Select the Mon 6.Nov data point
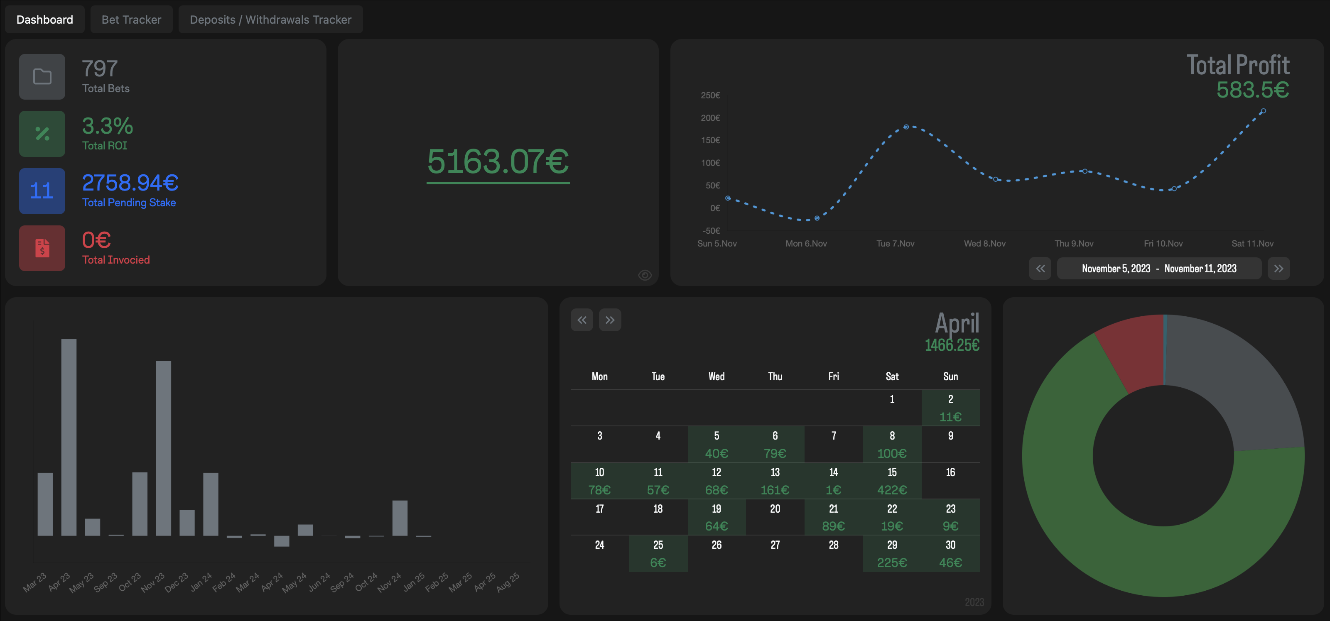This screenshot has height=621, width=1330. tap(817, 218)
